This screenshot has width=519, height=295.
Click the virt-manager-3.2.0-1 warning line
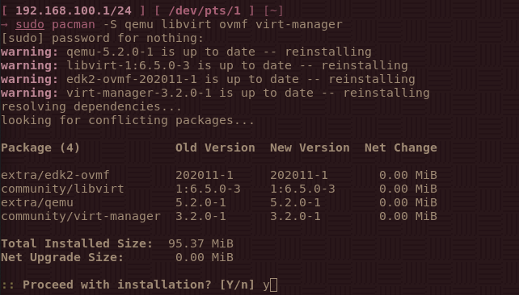tap(215, 93)
